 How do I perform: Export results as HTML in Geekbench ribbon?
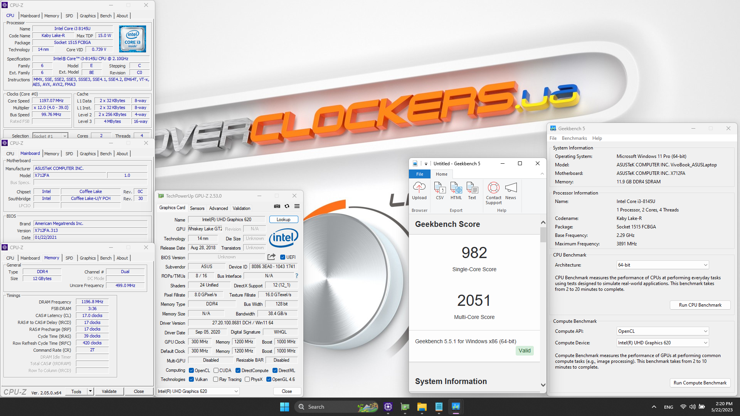(x=456, y=188)
